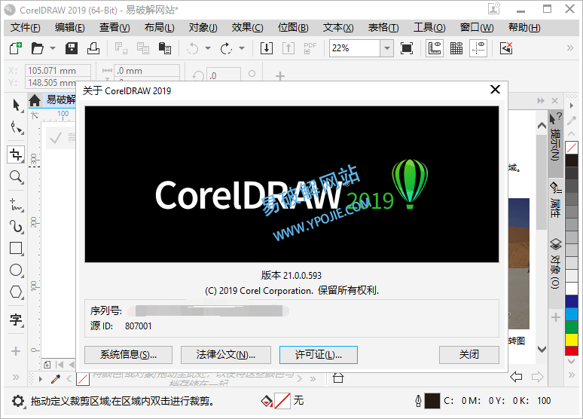Select the Rectangle tool

[16, 248]
